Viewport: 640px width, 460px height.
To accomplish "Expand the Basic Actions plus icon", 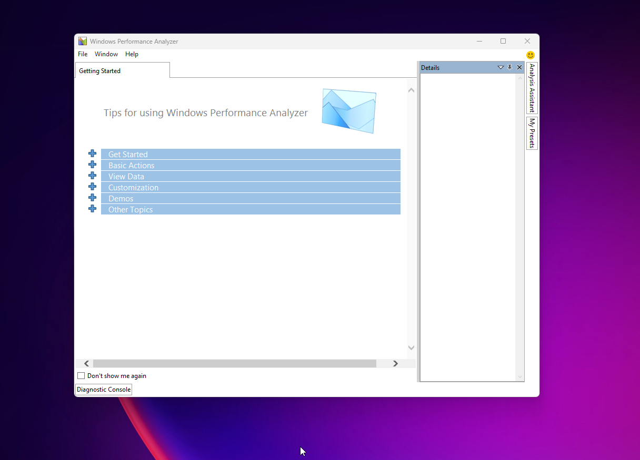I will pos(93,165).
